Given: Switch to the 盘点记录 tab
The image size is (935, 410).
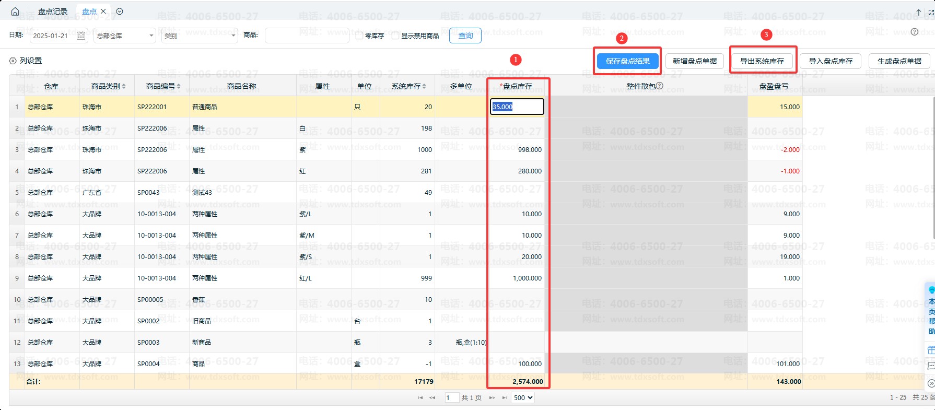Looking at the screenshot, I should pos(53,11).
